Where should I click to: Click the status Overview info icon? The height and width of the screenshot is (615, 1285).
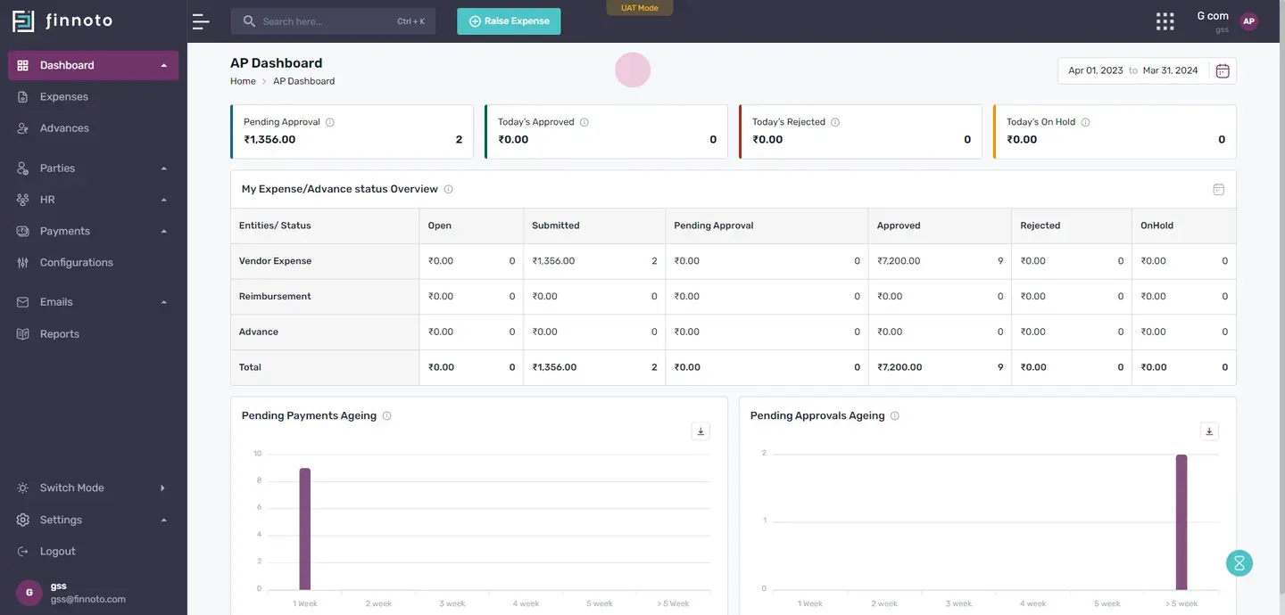point(448,189)
